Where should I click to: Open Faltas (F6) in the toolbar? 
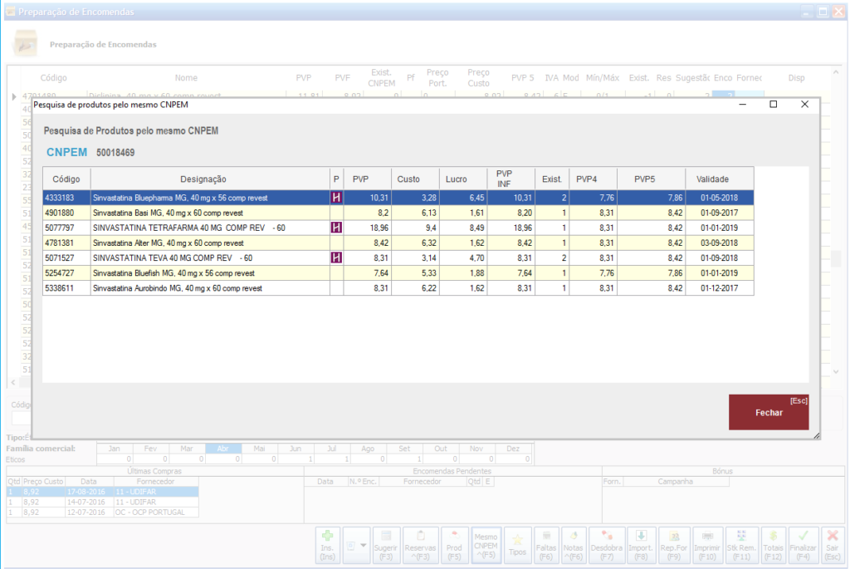coord(545,545)
